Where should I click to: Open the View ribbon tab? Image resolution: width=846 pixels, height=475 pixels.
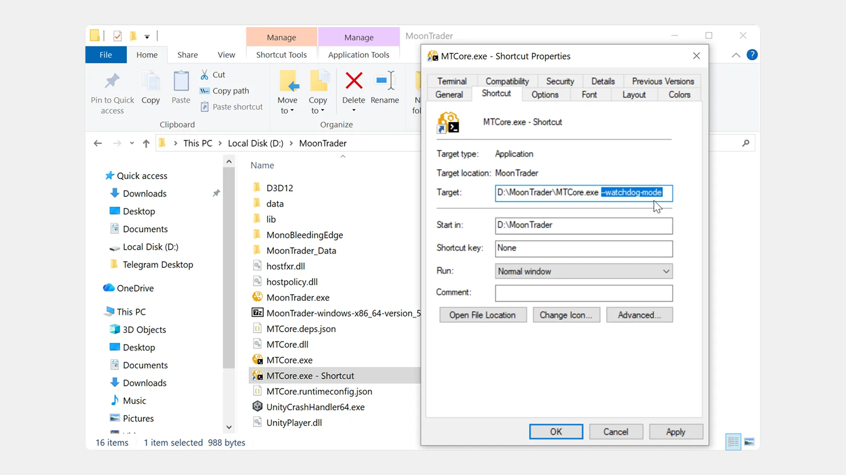point(226,55)
